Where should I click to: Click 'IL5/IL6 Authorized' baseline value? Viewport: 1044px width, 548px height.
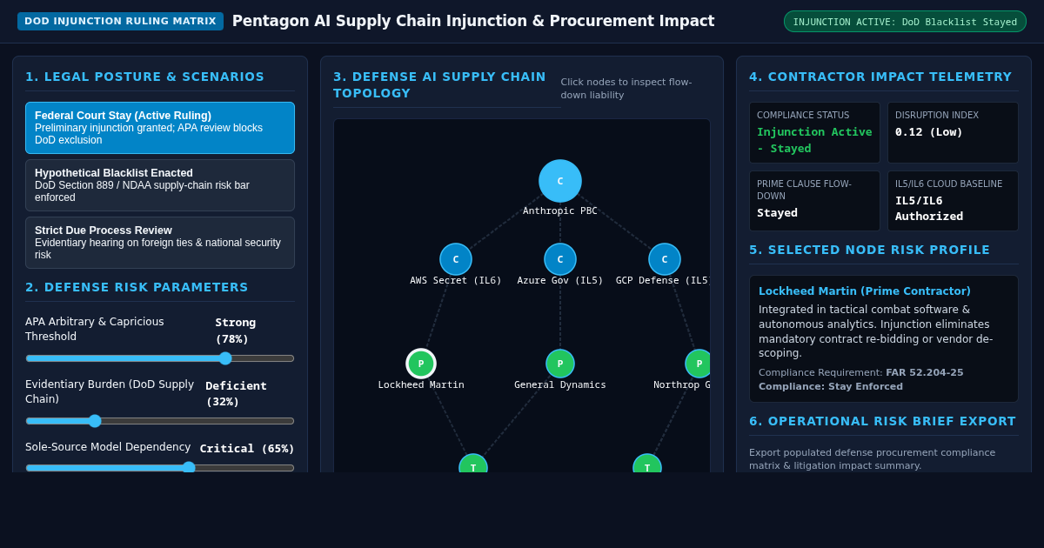click(929, 208)
